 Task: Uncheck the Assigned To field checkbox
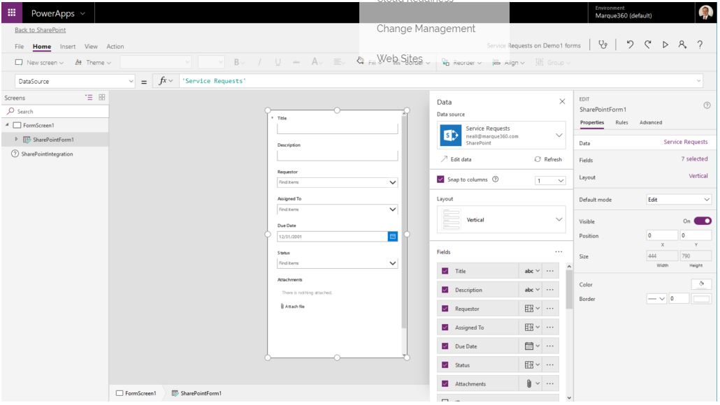tap(445, 327)
